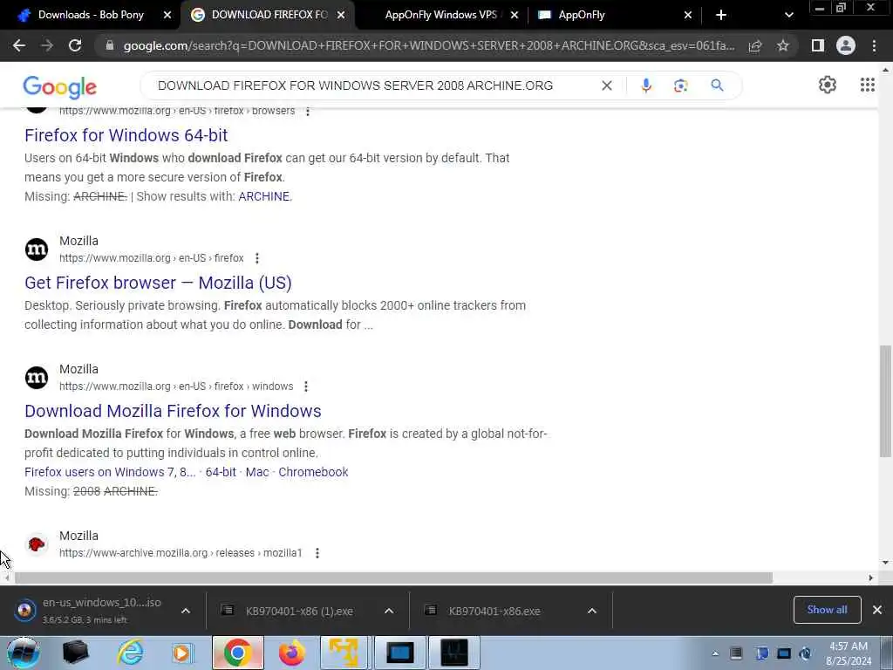893x670 pixels.
Task: Click the taskbar clock showing 4:57 AM
Action: click(x=848, y=653)
